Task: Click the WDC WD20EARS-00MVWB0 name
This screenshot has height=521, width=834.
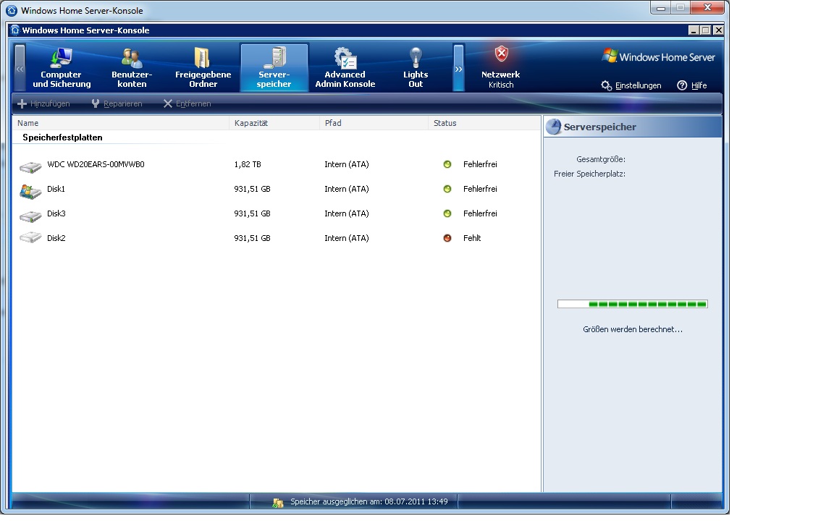Action: (x=96, y=164)
